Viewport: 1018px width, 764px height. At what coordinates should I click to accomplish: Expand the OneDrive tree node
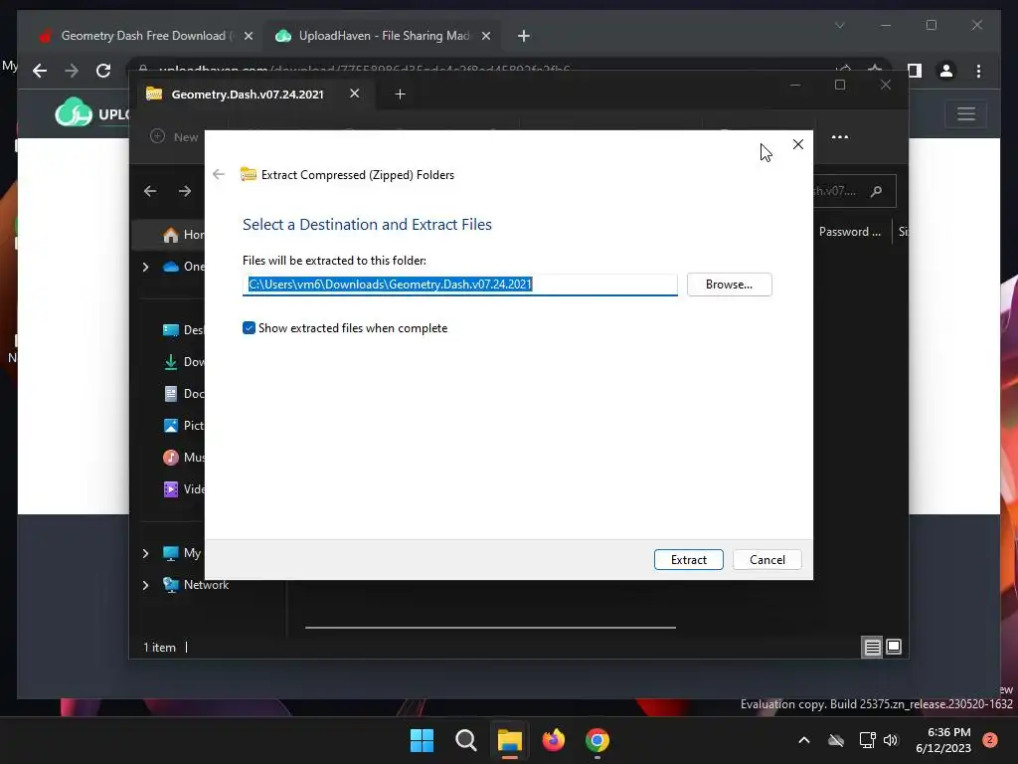[145, 267]
